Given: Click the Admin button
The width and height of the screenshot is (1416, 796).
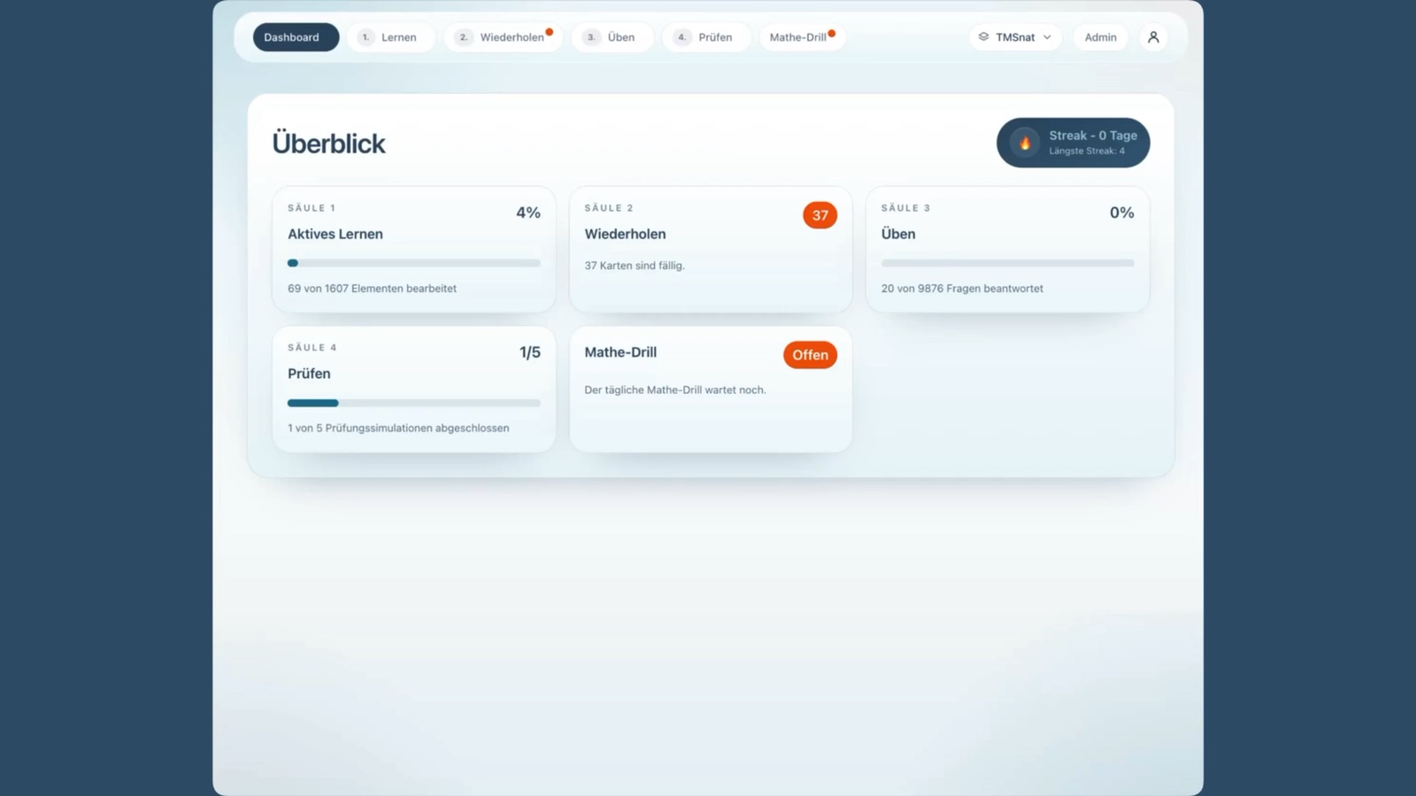Looking at the screenshot, I should [1100, 37].
